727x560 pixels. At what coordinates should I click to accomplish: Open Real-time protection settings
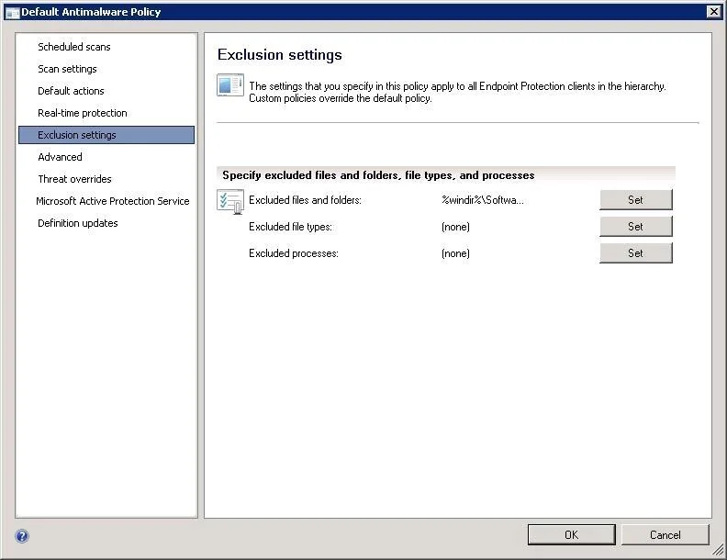pos(83,113)
